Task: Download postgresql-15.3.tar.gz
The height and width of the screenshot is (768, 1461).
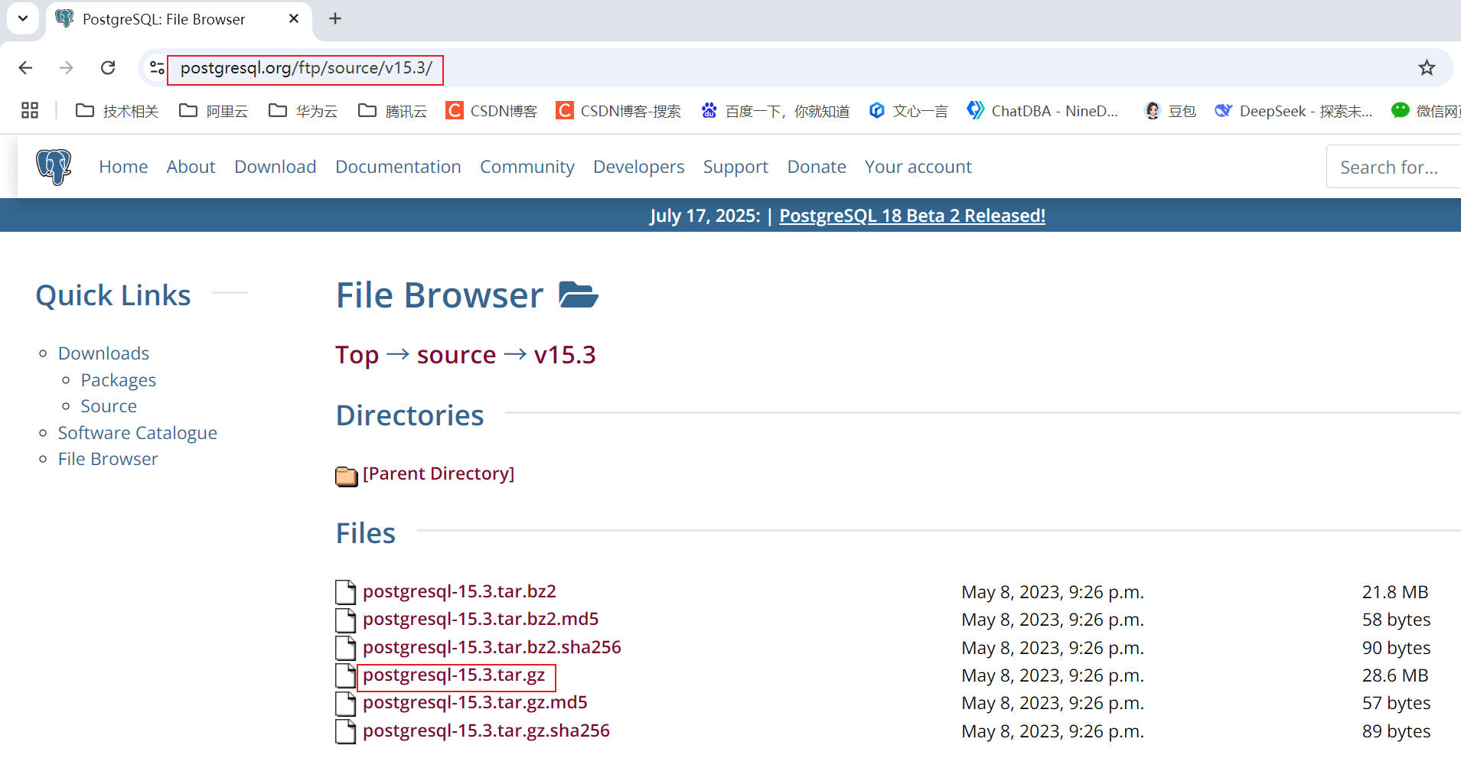Action: click(454, 675)
